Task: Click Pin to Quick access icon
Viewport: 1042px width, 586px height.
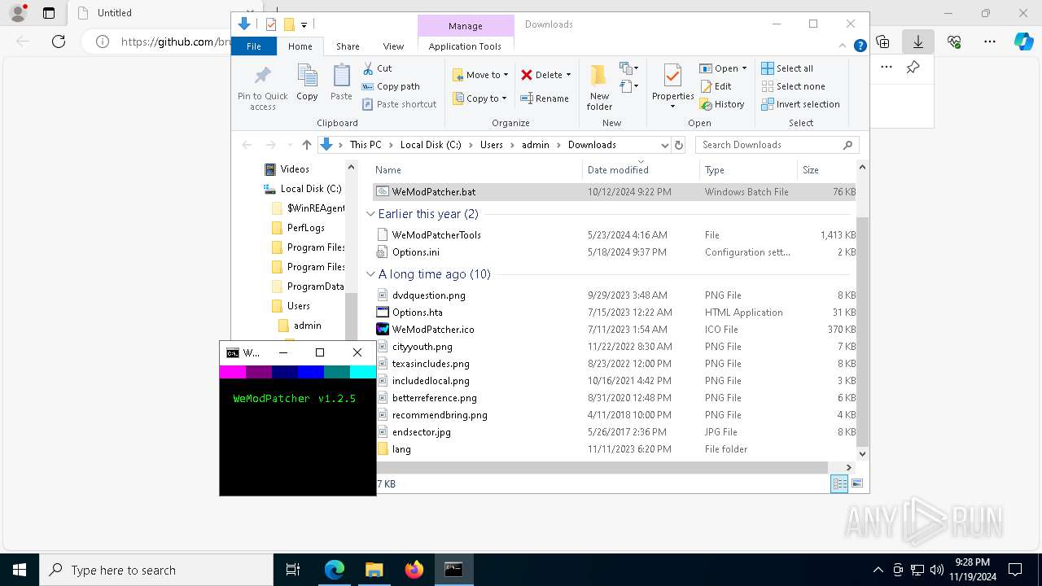Action: coord(262,76)
